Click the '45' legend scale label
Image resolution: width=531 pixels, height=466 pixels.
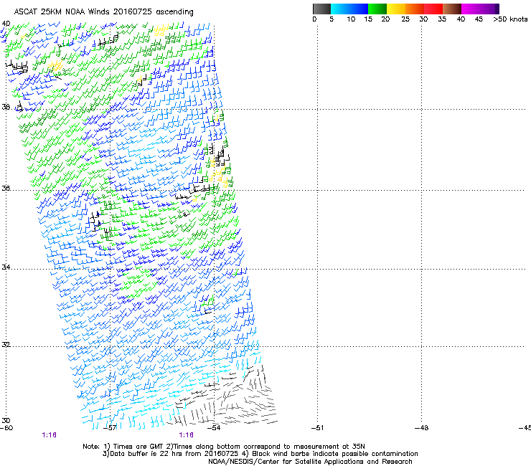pos(479,19)
